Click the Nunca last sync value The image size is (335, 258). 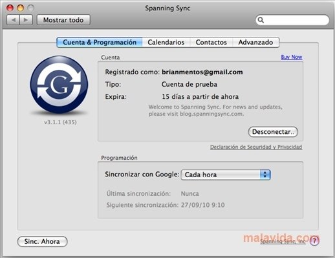[x=190, y=193]
